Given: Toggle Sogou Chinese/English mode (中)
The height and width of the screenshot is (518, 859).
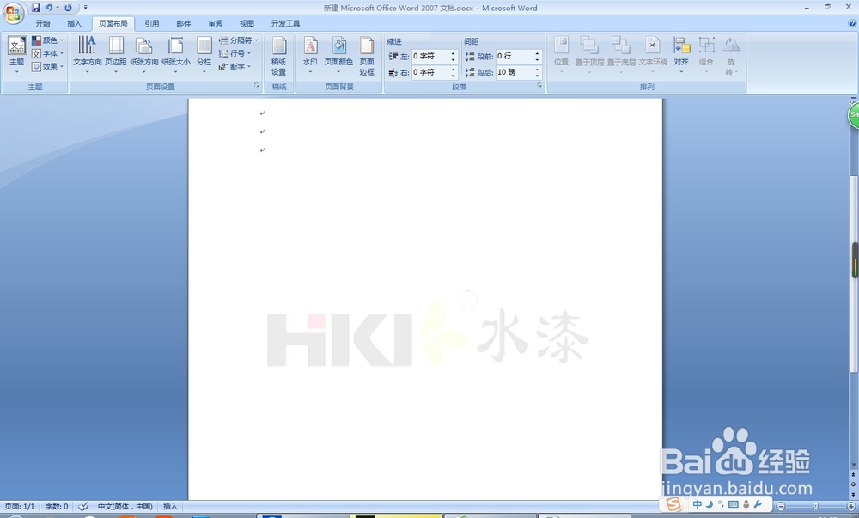Looking at the screenshot, I should click(697, 504).
